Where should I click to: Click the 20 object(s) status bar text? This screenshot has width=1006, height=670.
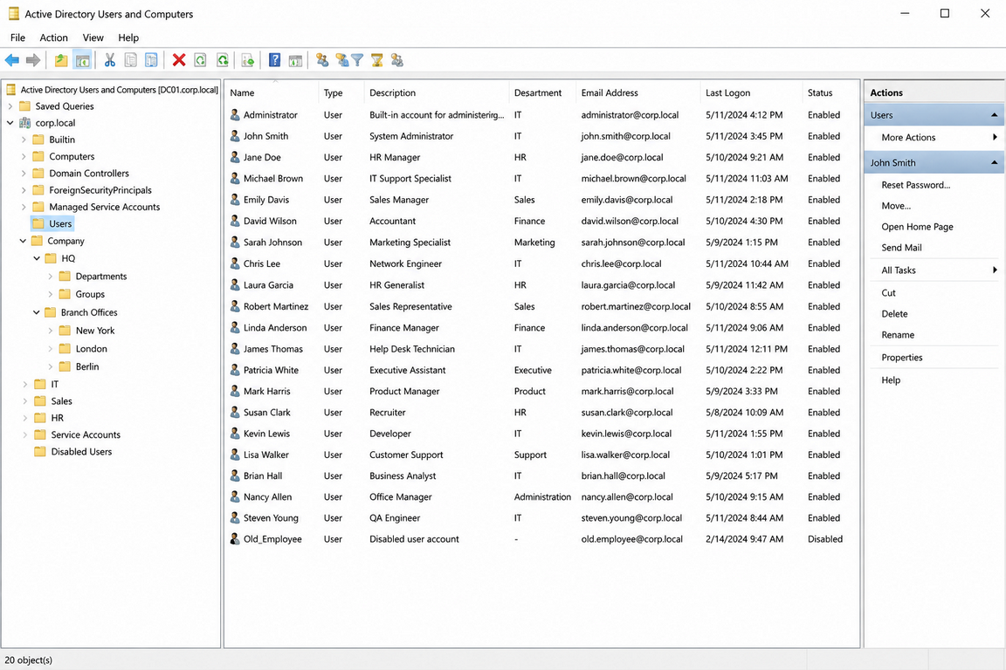[29, 660]
